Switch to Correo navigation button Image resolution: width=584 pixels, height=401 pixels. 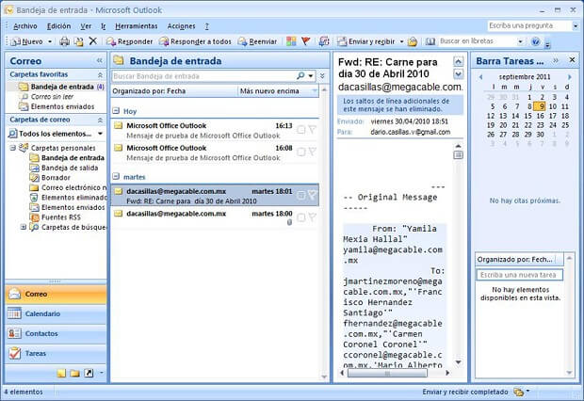(56, 294)
